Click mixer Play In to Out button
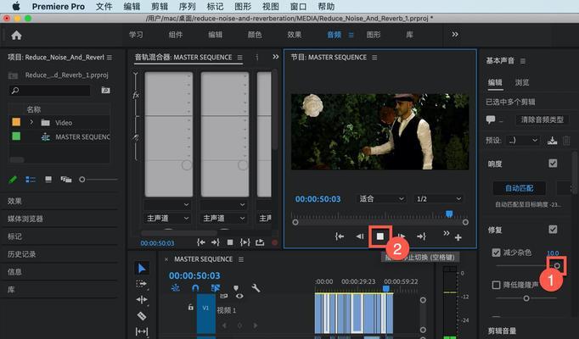Image resolution: width=579 pixels, height=339 pixels. coord(245,242)
